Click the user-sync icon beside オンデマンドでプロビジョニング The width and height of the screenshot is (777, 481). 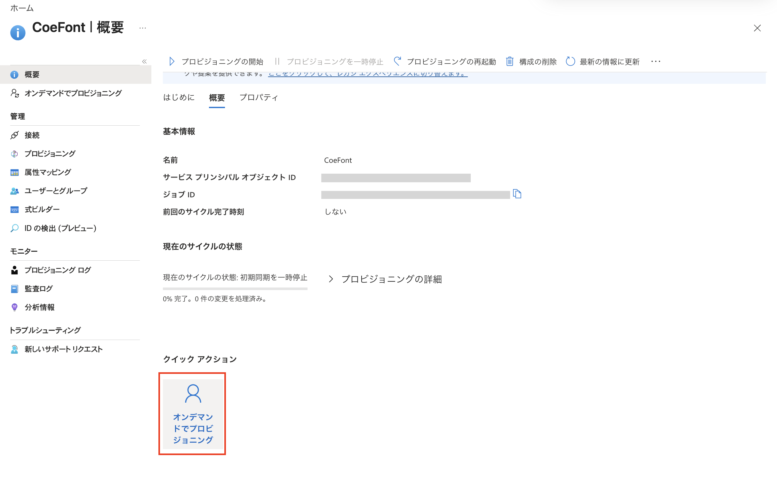point(15,93)
